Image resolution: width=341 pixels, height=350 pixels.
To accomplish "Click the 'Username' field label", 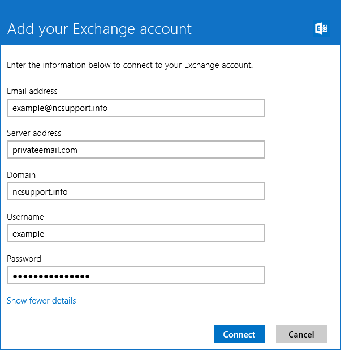I will [25, 217].
